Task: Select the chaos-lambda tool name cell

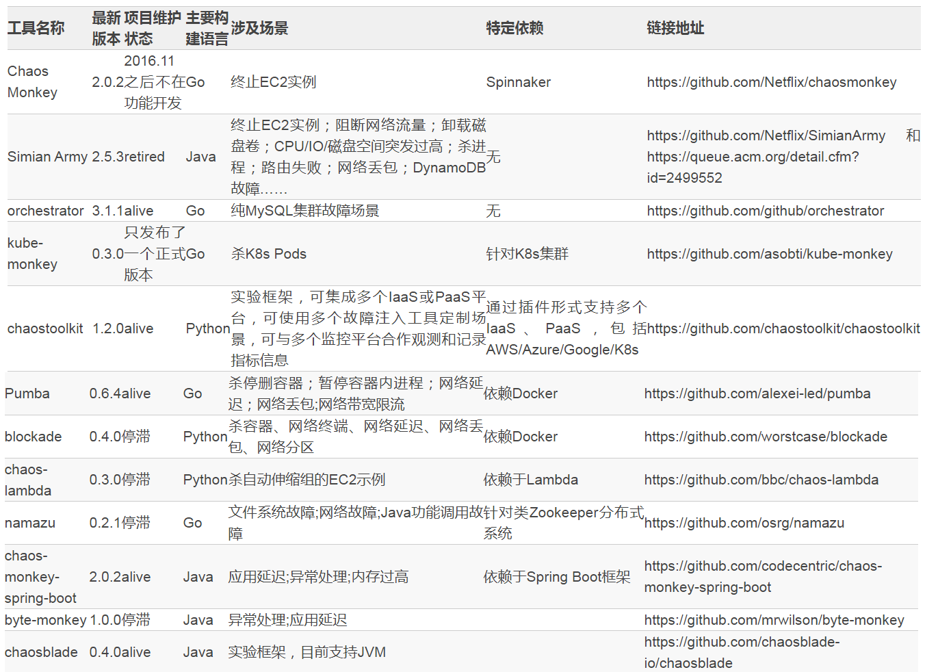Action: (28, 480)
